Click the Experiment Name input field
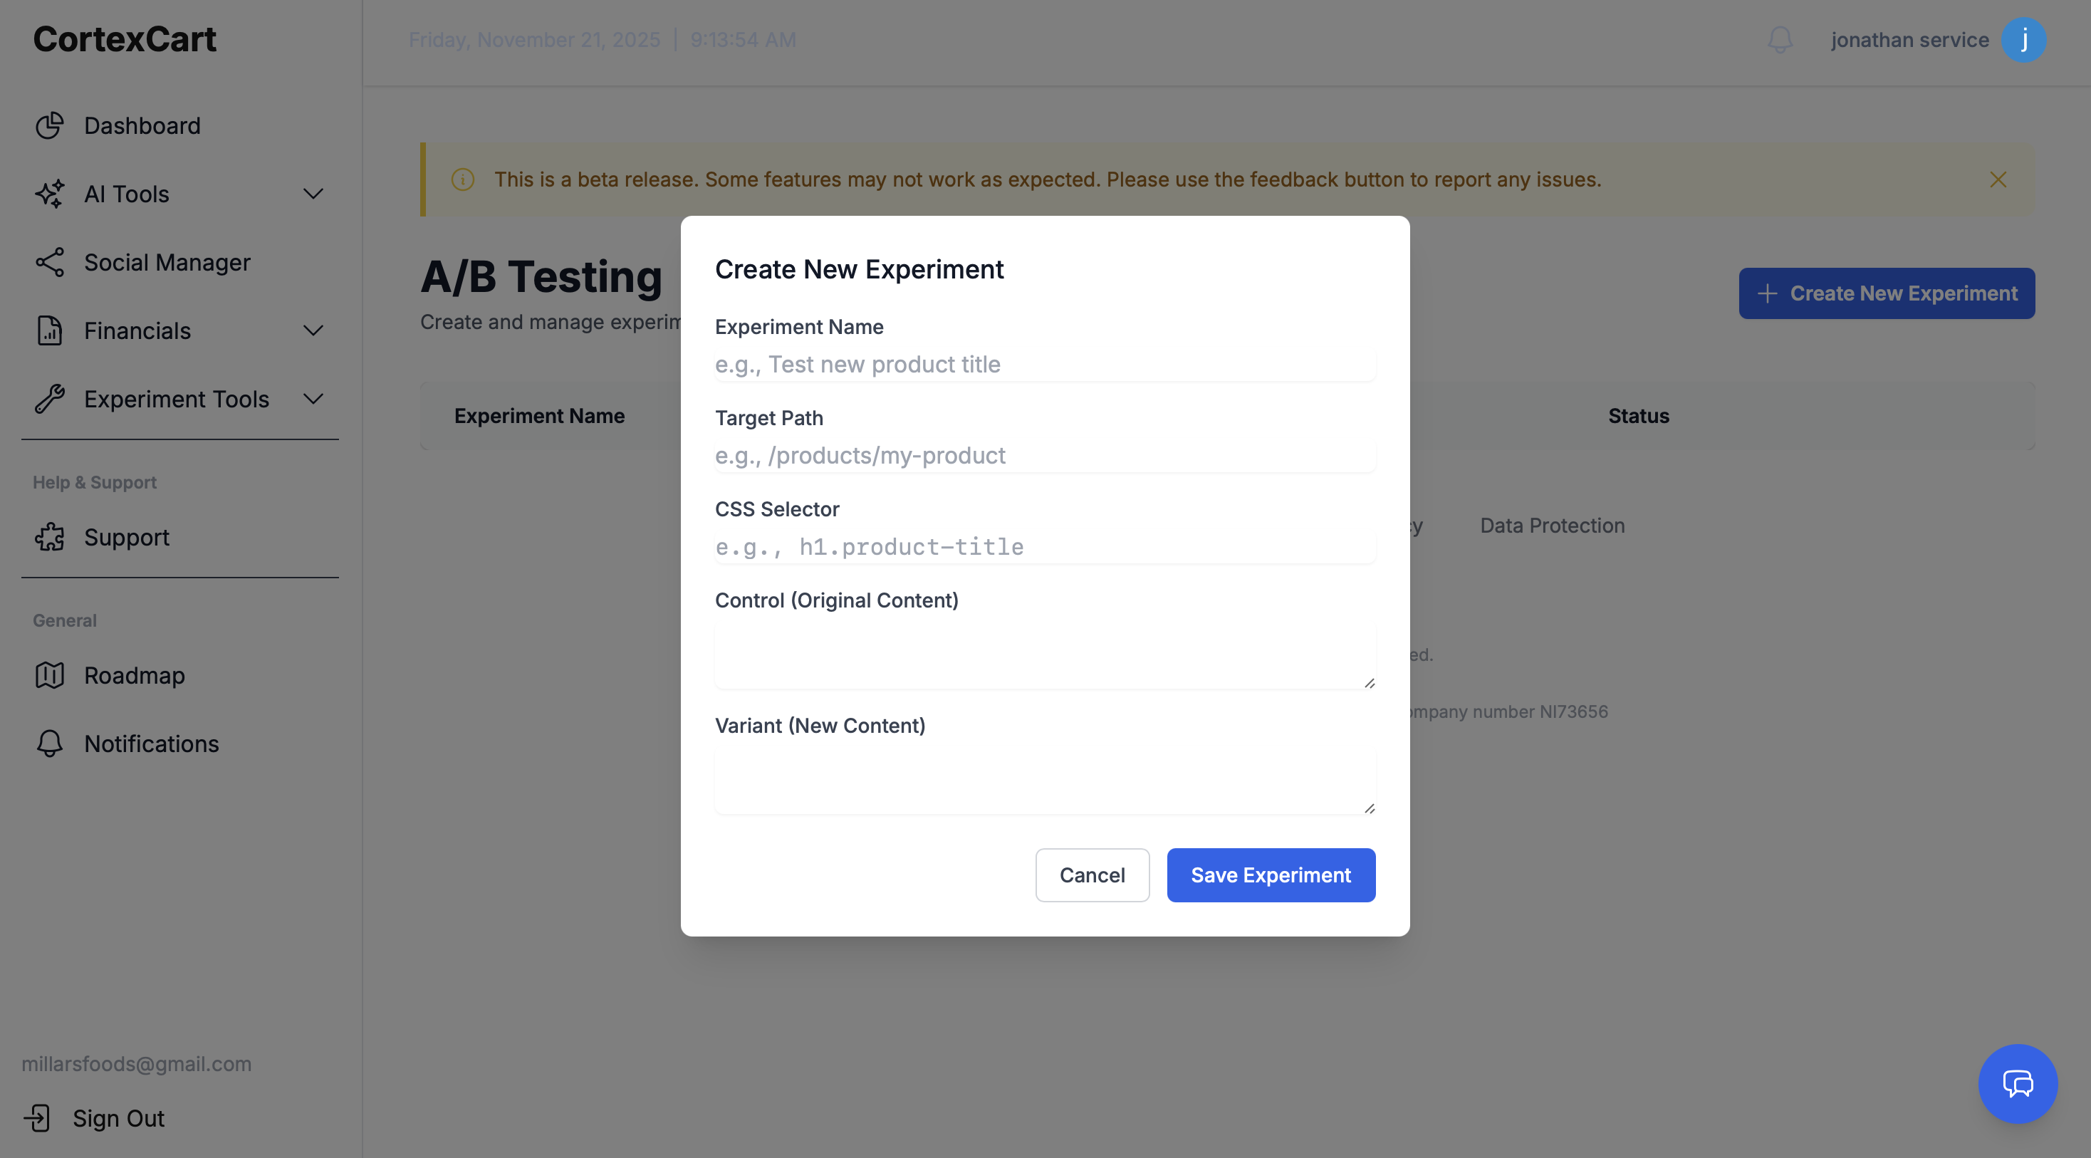 1045,365
